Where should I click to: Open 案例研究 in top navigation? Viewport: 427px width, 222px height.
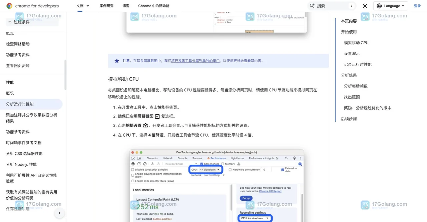(x=106, y=6)
